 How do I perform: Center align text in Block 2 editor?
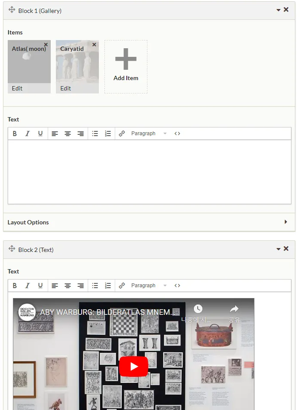[67, 286]
